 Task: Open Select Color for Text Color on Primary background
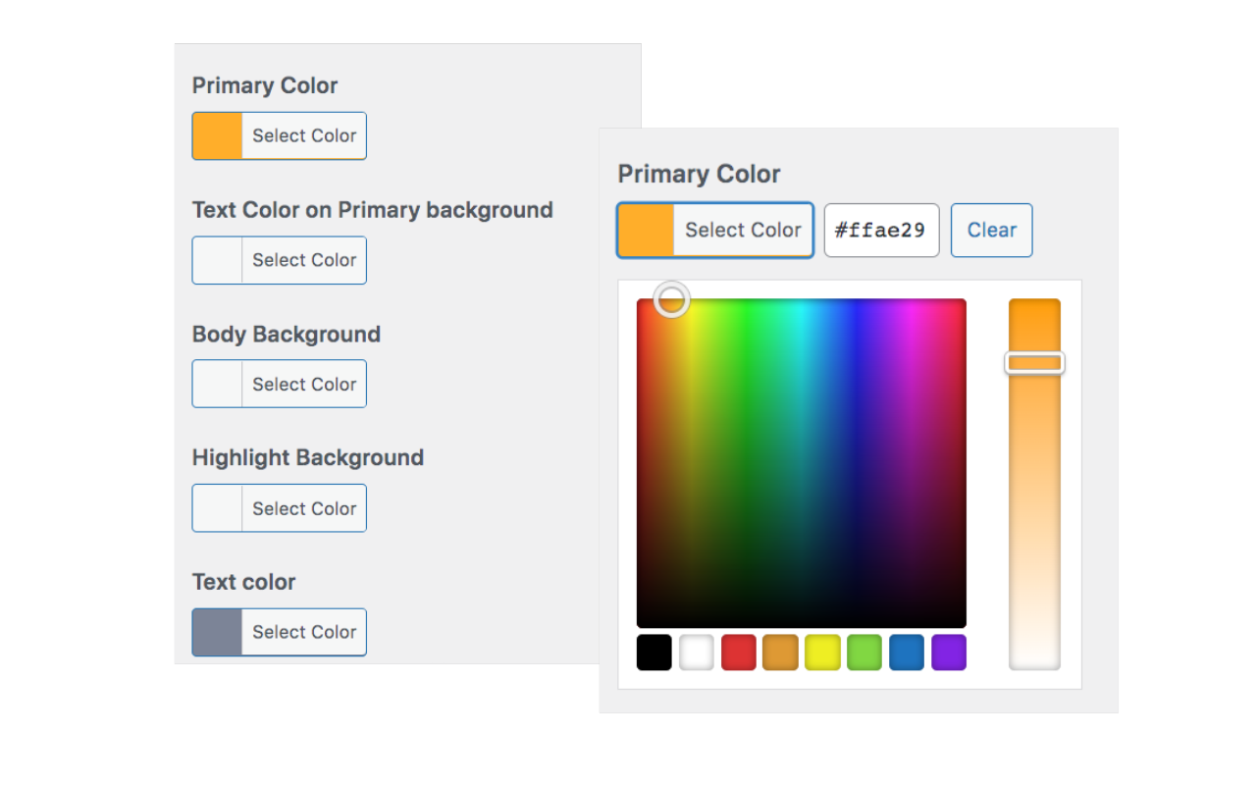[280, 260]
